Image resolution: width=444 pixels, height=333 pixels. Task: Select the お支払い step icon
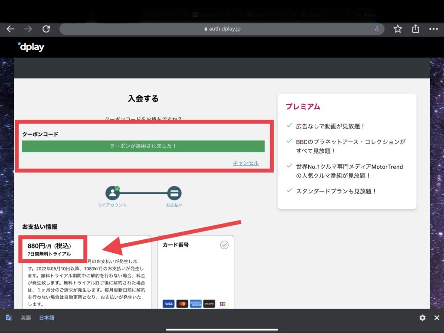coord(174,193)
